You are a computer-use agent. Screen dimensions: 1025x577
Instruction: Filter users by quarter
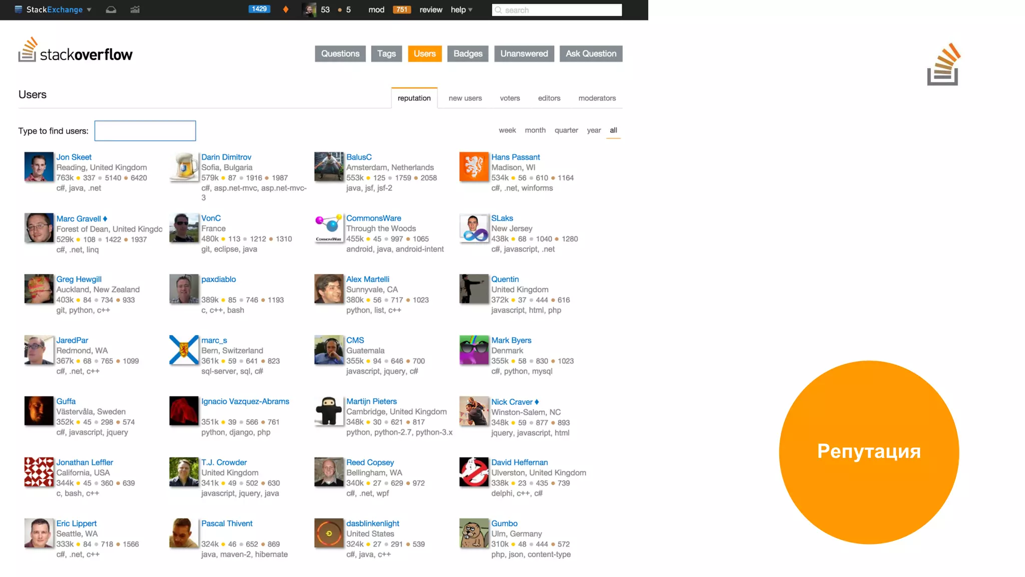click(566, 130)
